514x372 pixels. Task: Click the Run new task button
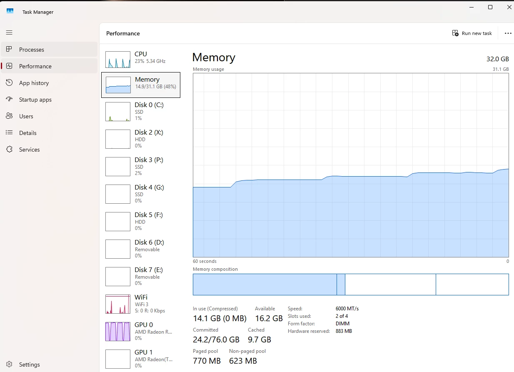pos(472,33)
